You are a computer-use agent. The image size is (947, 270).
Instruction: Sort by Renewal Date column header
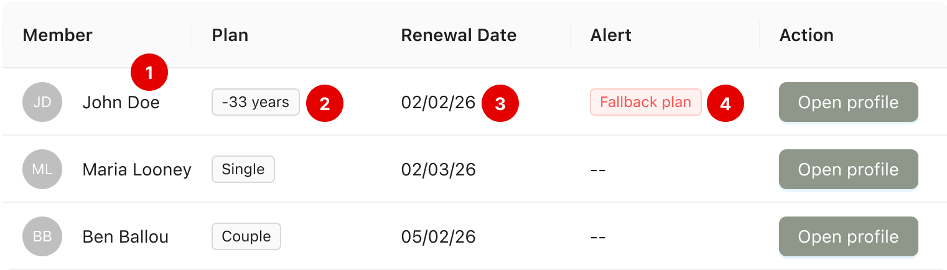(x=459, y=35)
